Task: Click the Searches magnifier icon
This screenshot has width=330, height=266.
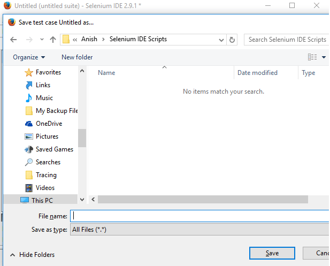Action: coord(29,162)
